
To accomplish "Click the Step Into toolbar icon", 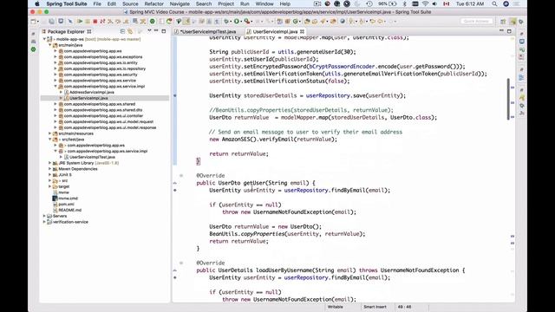I will [x=110, y=21].
